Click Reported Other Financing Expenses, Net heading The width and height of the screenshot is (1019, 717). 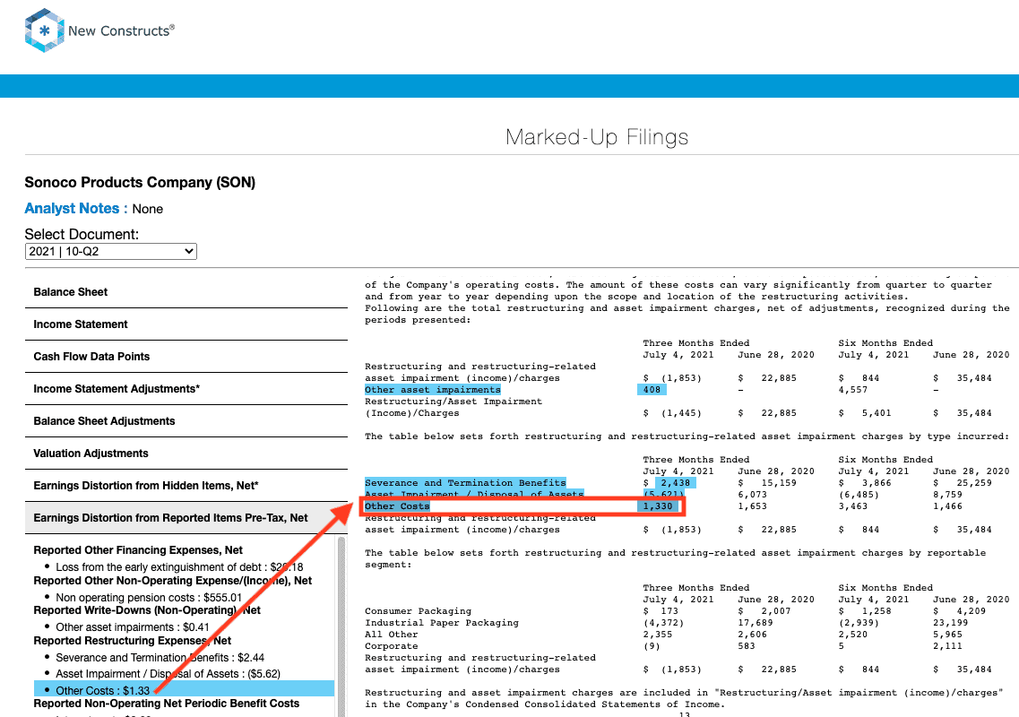[x=138, y=550]
